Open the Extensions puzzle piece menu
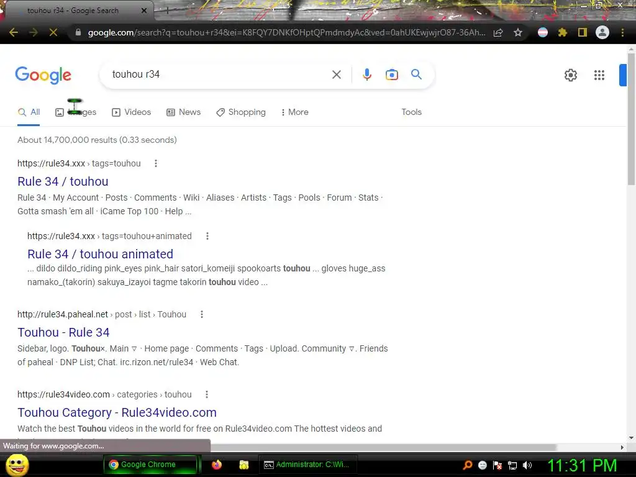 562,32
